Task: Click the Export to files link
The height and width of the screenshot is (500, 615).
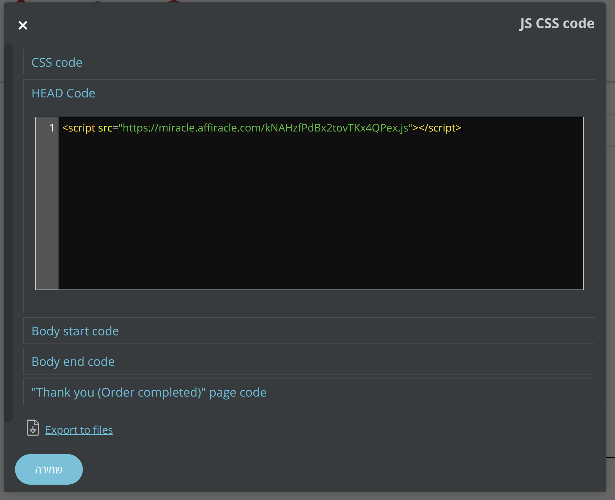Action: 79,430
